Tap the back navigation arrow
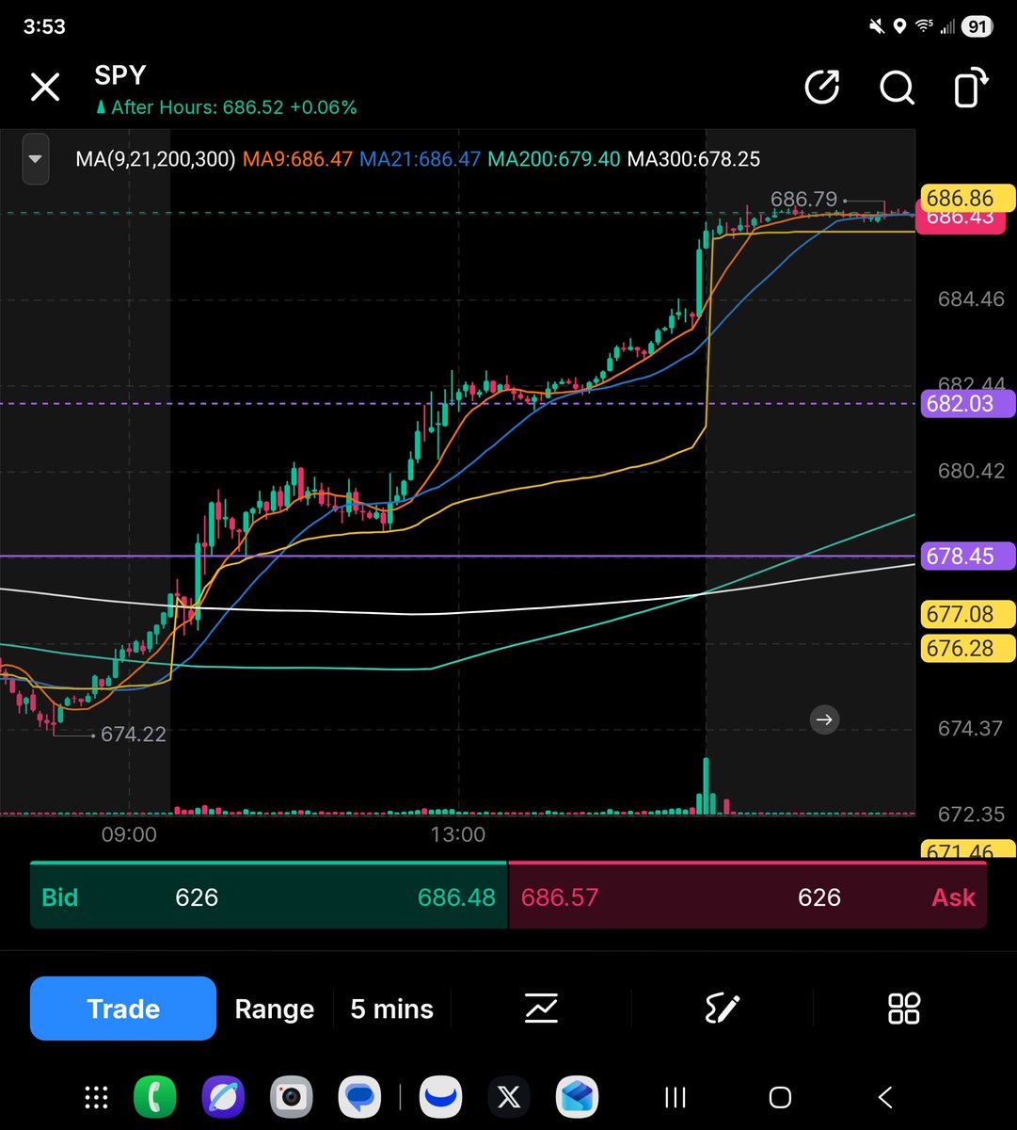Viewport: 1017px width, 1130px height. tap(884, 1097)
